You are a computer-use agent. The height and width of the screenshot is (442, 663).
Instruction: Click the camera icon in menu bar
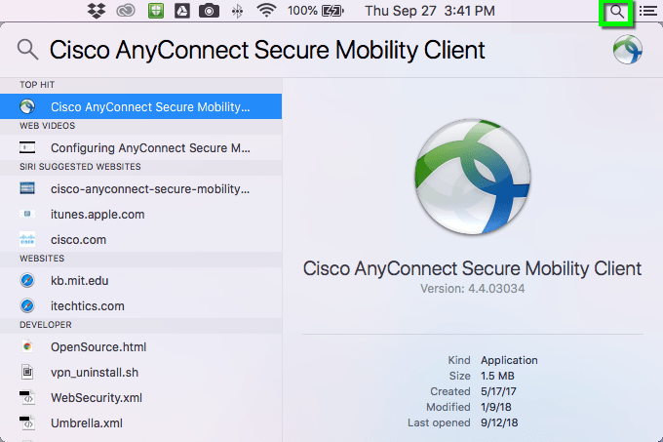click(x=209, y=12)
